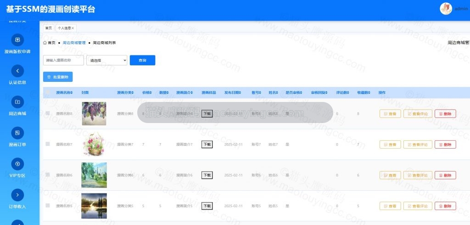This screenshot has width=470, height=225.
Task: Sort by 漫画简介 column
Action: click(x=192, y=93)
